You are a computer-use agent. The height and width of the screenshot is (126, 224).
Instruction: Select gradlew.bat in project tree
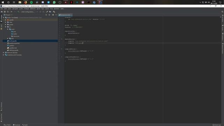pos(13,48)
